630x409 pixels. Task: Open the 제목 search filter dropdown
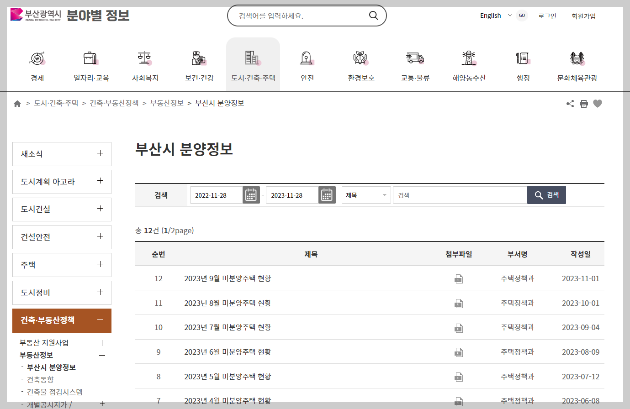(366, 195)
